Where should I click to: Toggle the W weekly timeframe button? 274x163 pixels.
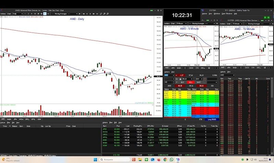[x=48, y=14]
